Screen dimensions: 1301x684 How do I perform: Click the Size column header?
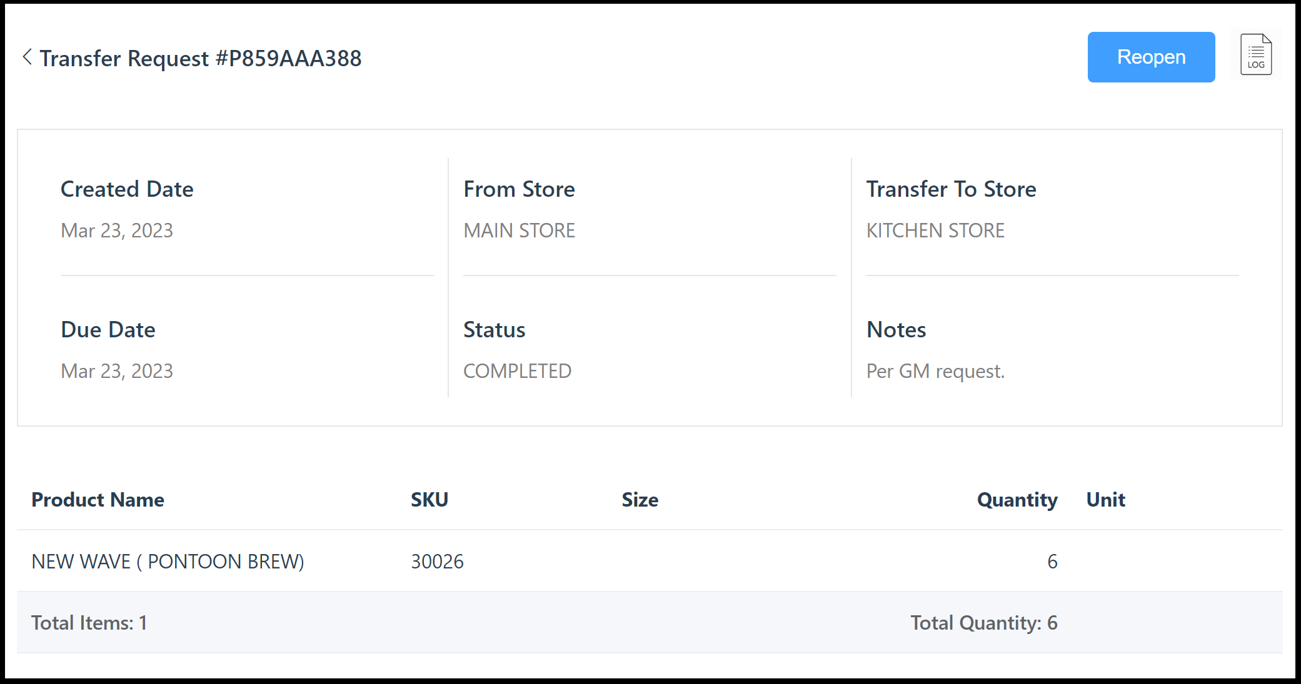pyautogui.click(x=640, y=500)
